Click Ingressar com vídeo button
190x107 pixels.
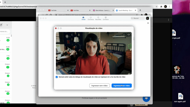[122, 86]
